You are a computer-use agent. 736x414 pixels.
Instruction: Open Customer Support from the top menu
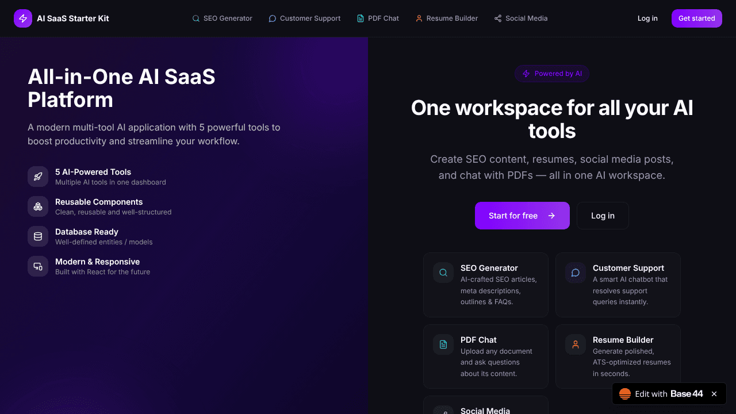[305, 18]
